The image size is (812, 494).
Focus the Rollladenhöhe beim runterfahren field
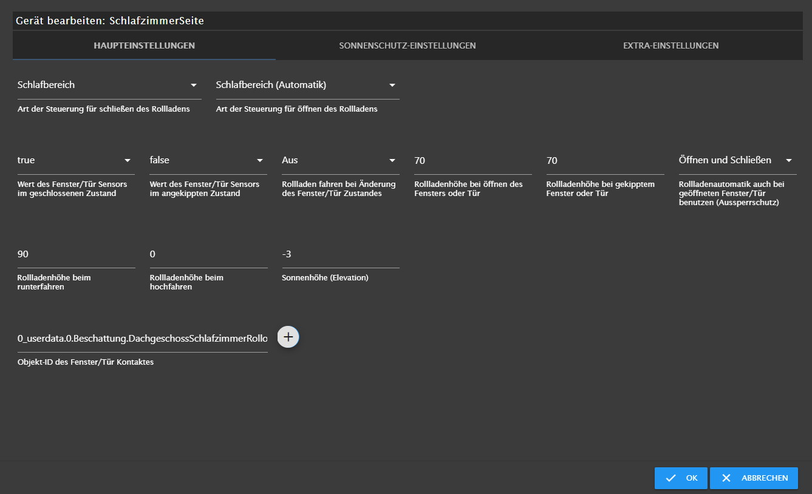(x=75, y=254)
